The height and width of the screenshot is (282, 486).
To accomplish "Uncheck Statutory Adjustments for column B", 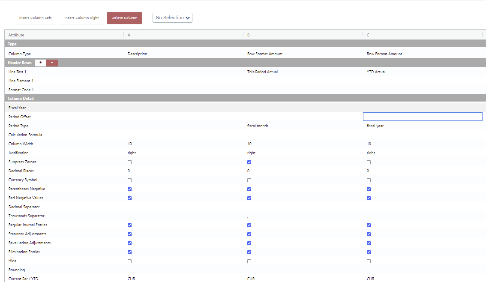I will tap(249, 234).
